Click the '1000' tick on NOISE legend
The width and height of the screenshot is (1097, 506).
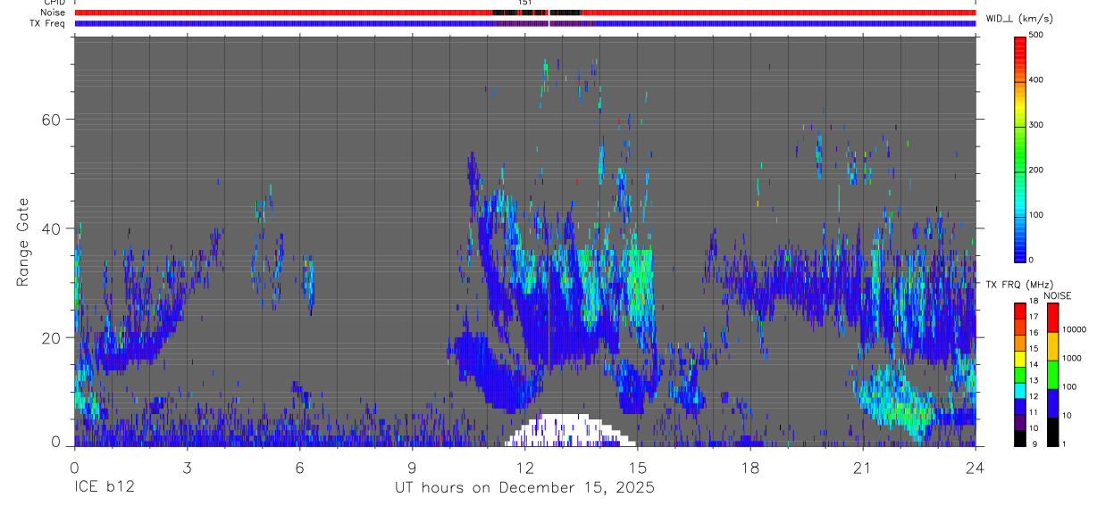pyautogui.click(x=1072, y=359)
